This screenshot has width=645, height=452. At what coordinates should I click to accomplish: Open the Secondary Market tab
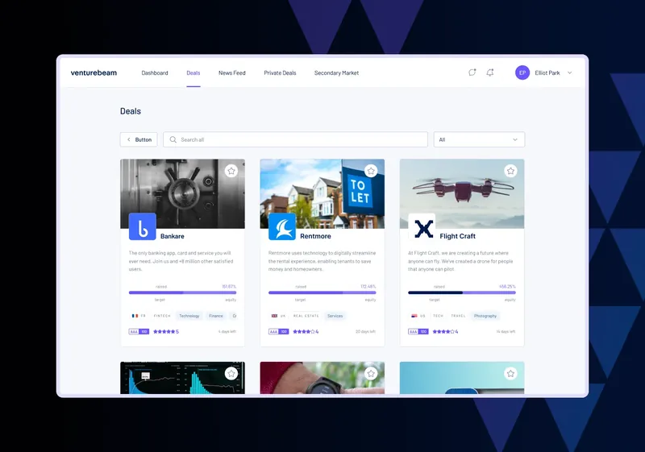[x=336, y=73]
